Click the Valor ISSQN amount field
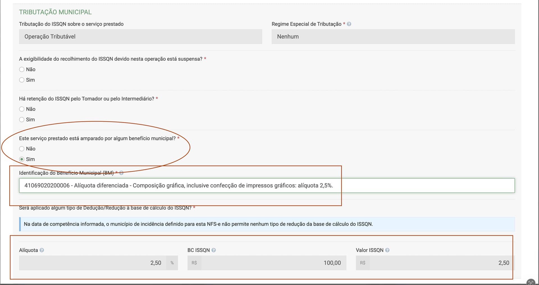This screenshot has height=285, width=539. coord(442,263)
